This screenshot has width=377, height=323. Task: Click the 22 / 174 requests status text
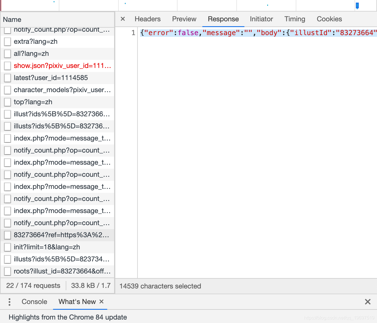(x=33, y=286)
